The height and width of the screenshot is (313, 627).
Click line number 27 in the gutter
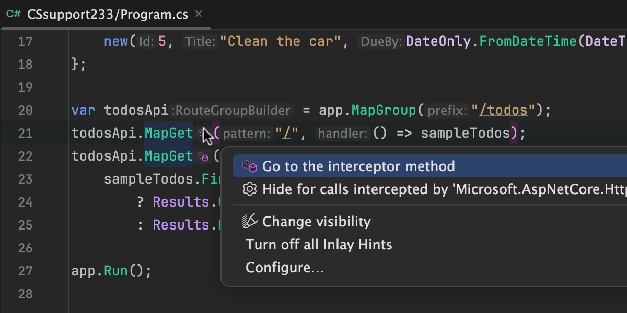tap(25, 271)
